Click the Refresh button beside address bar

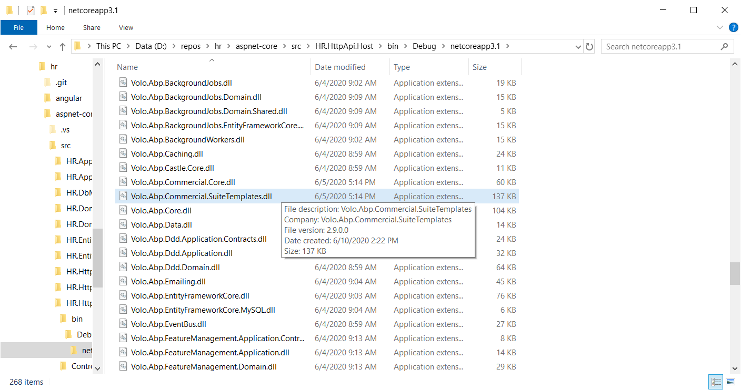click(589, 47)
